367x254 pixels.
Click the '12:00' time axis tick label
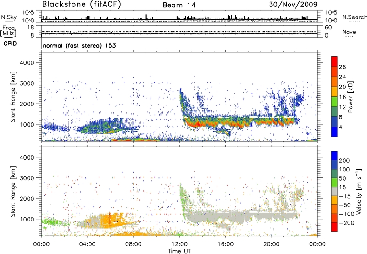(179, 244)
